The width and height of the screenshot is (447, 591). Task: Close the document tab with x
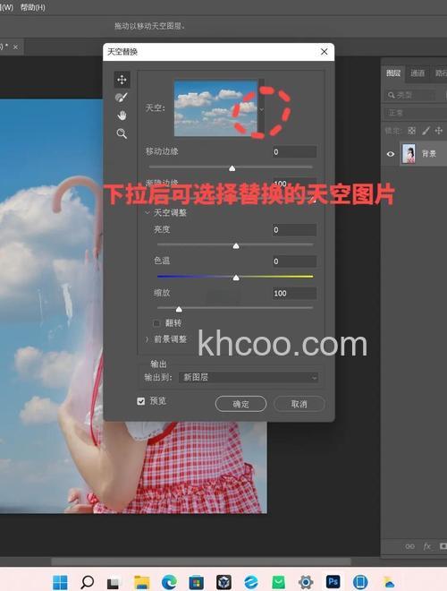pos(15,47)
